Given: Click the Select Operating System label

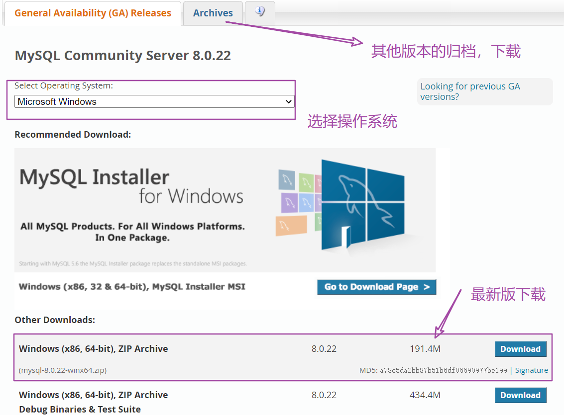Looking at the screenshot, I should click(64, 86).
